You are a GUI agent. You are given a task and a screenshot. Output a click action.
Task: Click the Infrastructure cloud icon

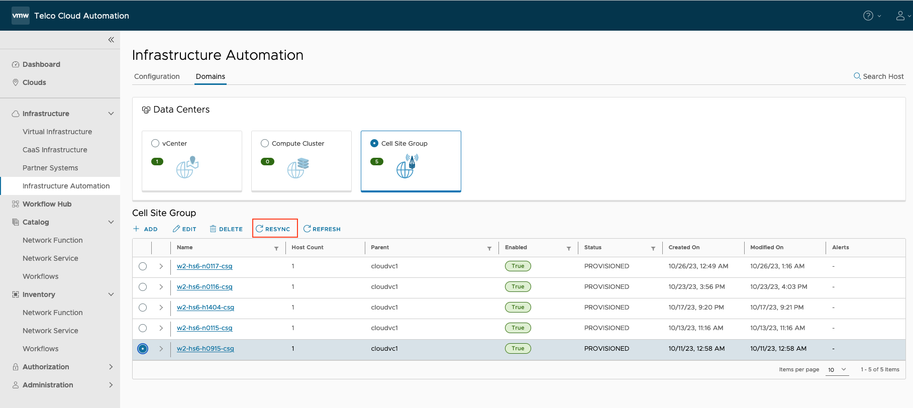[x=16, y=114]
